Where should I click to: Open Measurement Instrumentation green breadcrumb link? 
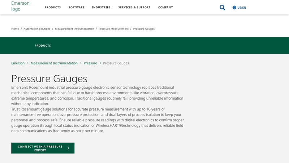[54, 63]
